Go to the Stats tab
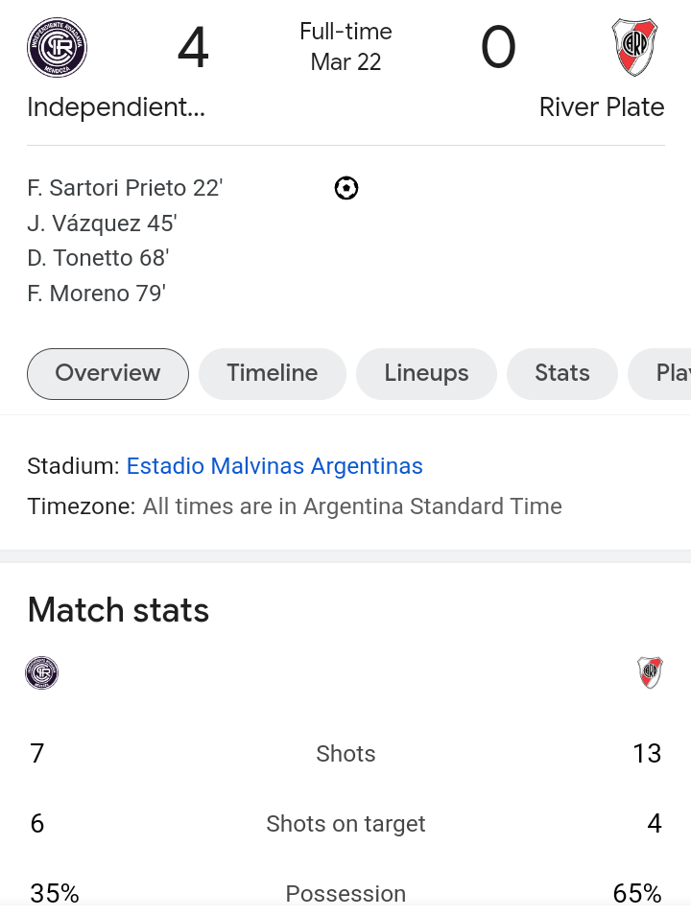This screenshot has width=691, height=917. coord(561,373)
